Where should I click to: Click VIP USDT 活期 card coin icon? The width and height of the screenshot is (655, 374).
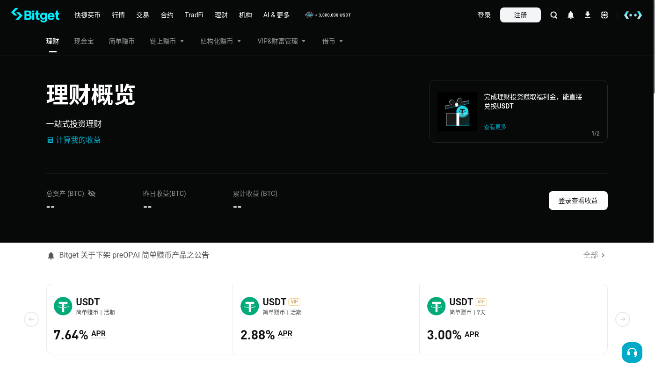point(249,306)
